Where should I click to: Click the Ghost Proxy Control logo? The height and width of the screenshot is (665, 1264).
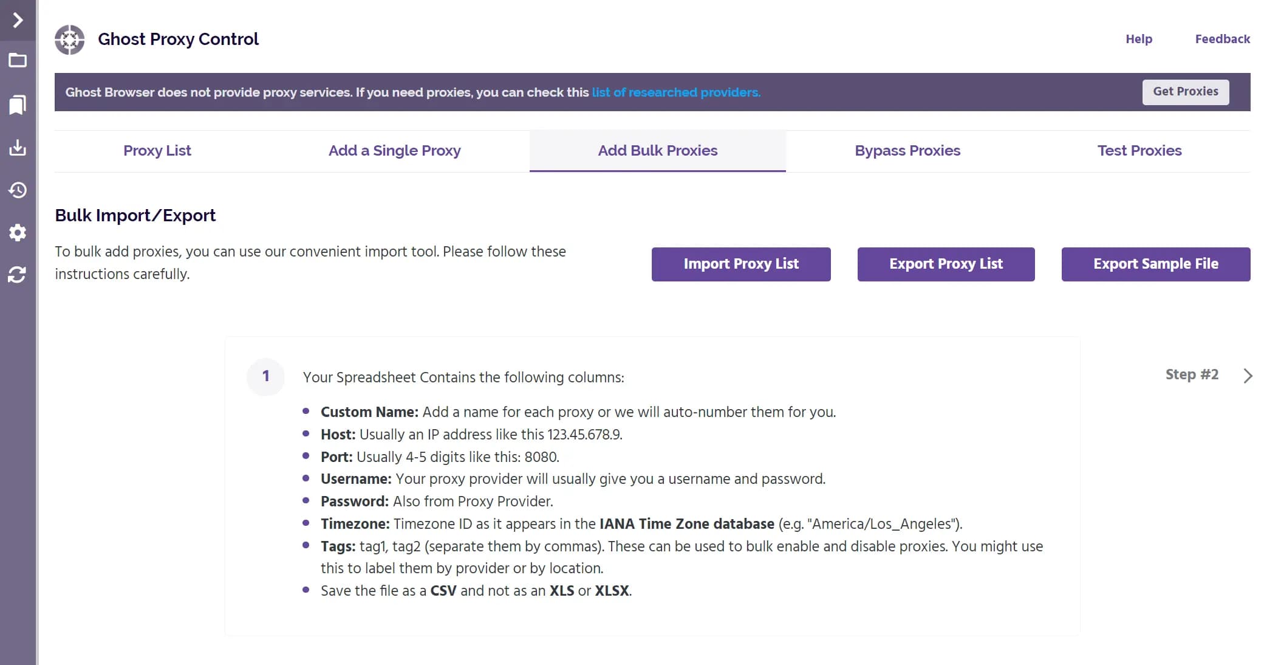[70, 40]
